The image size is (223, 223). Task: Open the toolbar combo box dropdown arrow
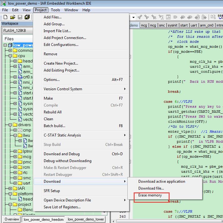[133, 17]
